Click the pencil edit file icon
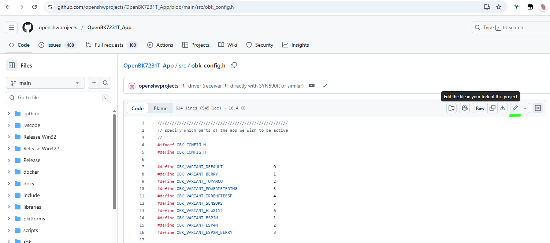The width and height of the screenshot is (550, 243). pyautogui.click(x=515, y=108)
